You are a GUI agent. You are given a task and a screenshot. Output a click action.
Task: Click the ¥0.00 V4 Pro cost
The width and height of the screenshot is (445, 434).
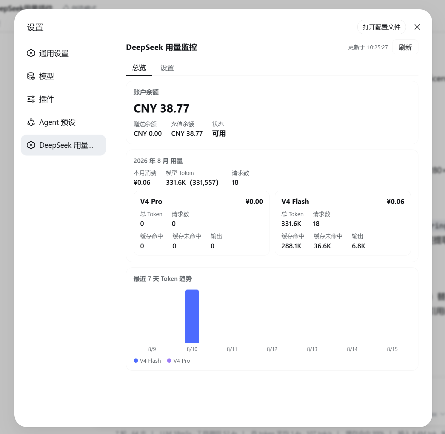pyautogui.click(x=254, y=201)
